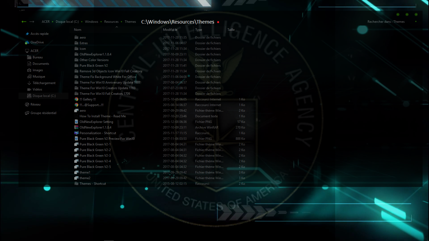
Task: Sort by the Modifié le column header
Action: pyautogui.click(x=170, y=30)
